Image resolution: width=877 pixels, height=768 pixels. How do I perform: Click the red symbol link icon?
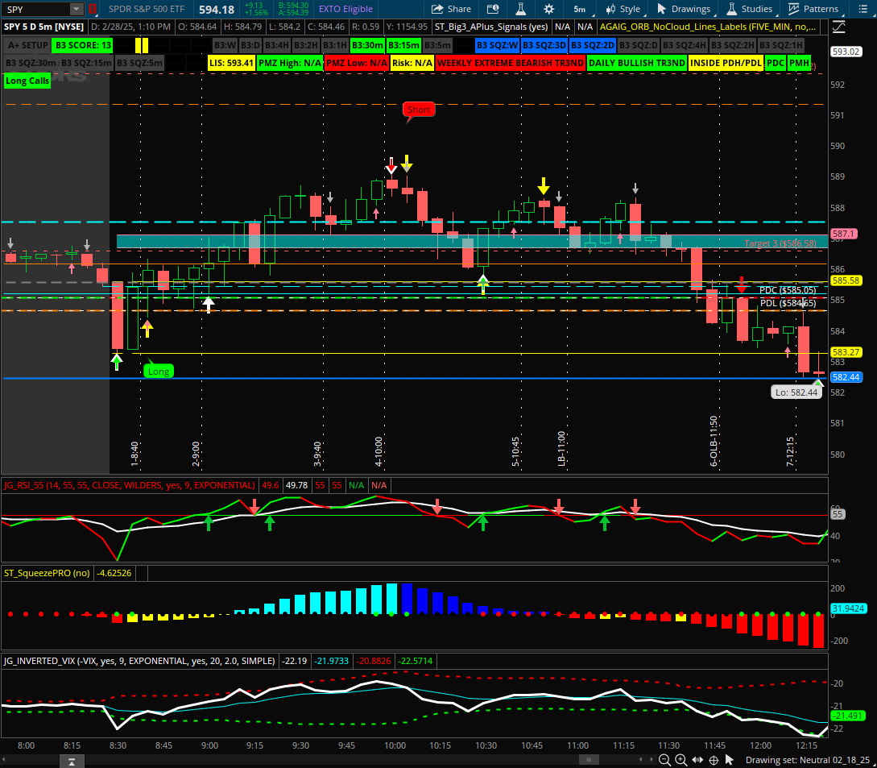coord(93,9)
